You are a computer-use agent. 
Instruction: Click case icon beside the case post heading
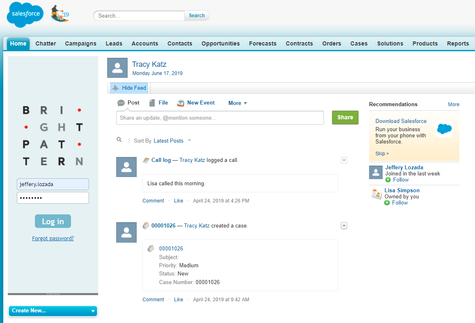146,225
